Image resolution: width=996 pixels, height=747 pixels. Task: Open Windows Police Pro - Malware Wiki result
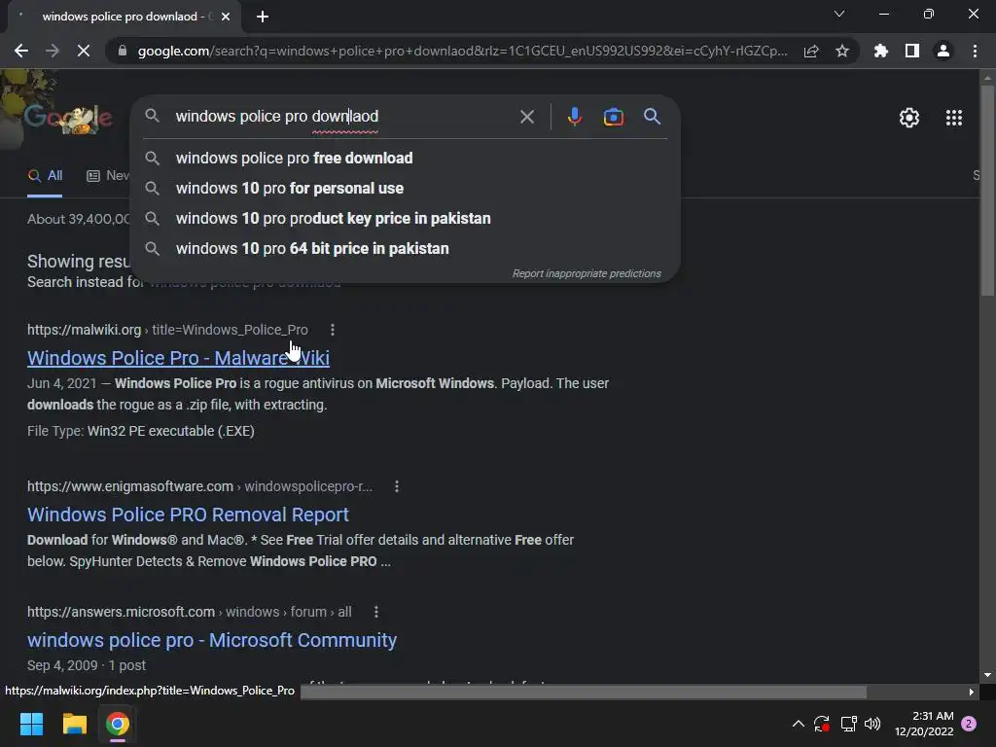pos(179,358)
